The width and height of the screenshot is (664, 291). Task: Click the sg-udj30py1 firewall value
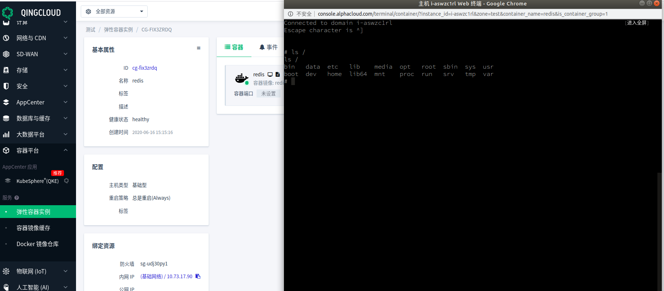pyautogui.click(x=154, y=264)
